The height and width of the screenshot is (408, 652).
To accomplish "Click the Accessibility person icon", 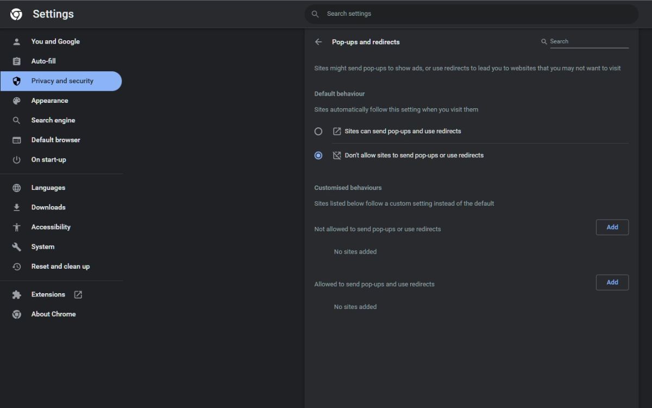I will click(16, 227).
